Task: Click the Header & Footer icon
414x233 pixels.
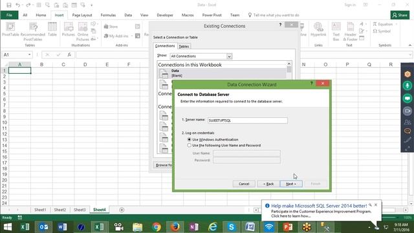Action: pos(350,32)
